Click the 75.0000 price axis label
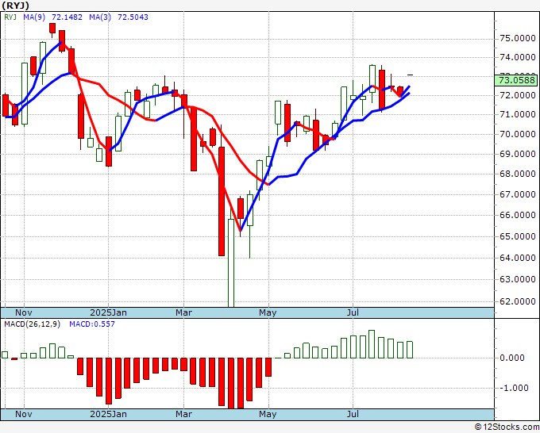 click(x=518, y=38)
